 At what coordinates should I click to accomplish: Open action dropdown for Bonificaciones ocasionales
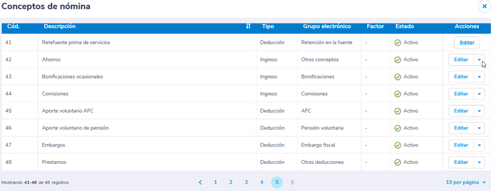[479, 77]
